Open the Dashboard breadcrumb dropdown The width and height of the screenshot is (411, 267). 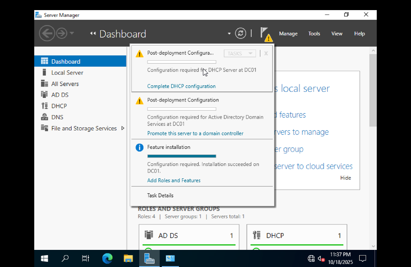229,33
